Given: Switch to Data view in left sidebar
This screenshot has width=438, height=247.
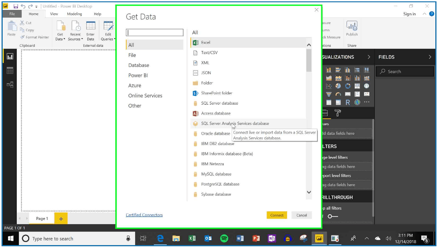Looking at the screenshot, I should (10, 70).
